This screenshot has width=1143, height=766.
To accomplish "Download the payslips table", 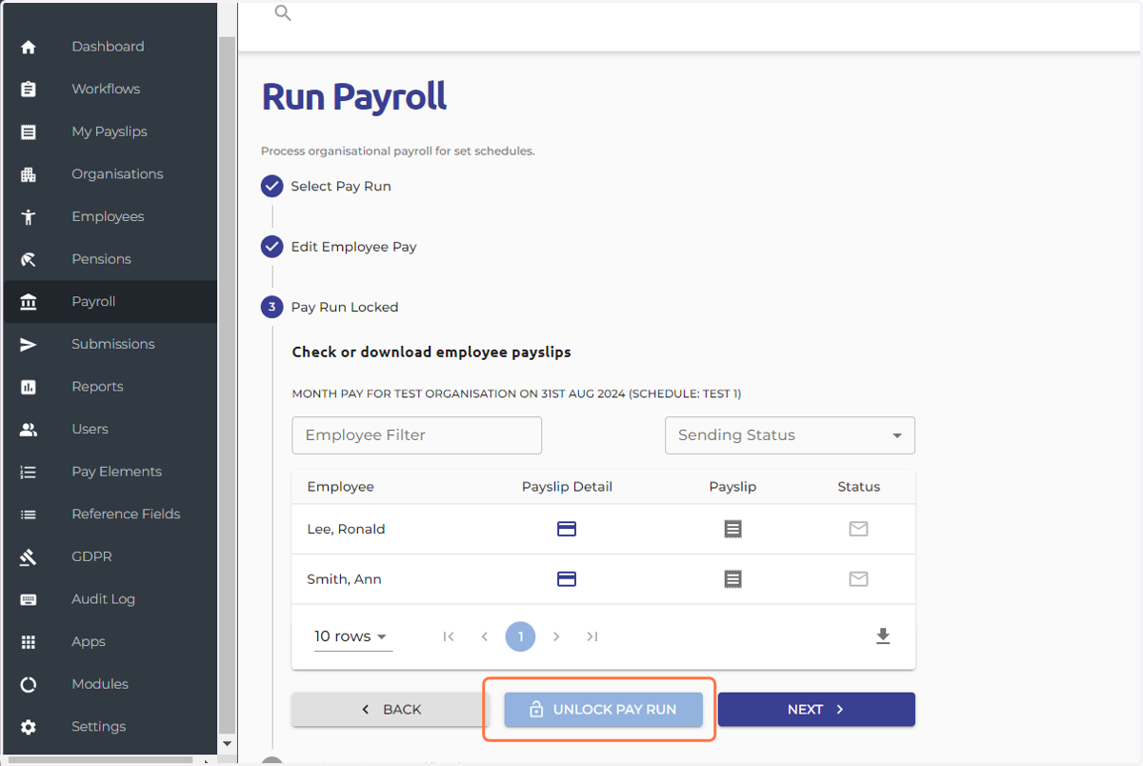I will (x=883, y=636).
